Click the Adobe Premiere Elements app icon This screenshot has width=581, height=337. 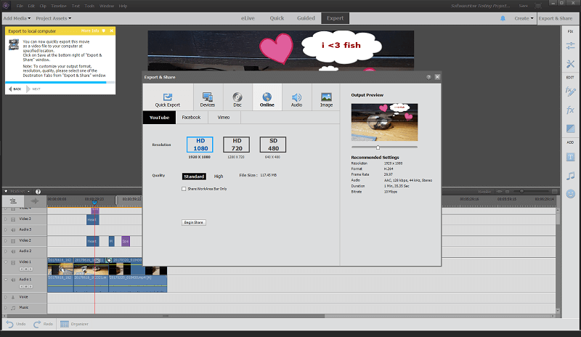tap(6, 6)
